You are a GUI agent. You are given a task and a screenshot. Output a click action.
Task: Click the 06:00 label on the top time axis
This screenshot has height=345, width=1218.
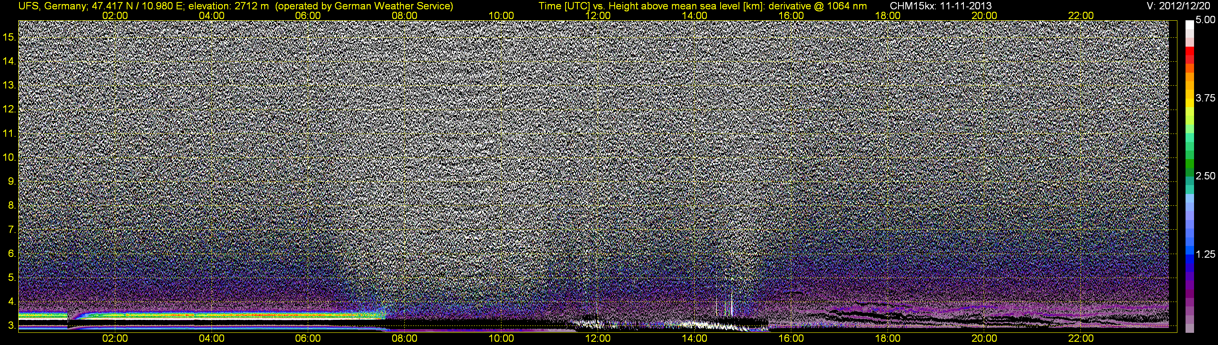point(308,15)
